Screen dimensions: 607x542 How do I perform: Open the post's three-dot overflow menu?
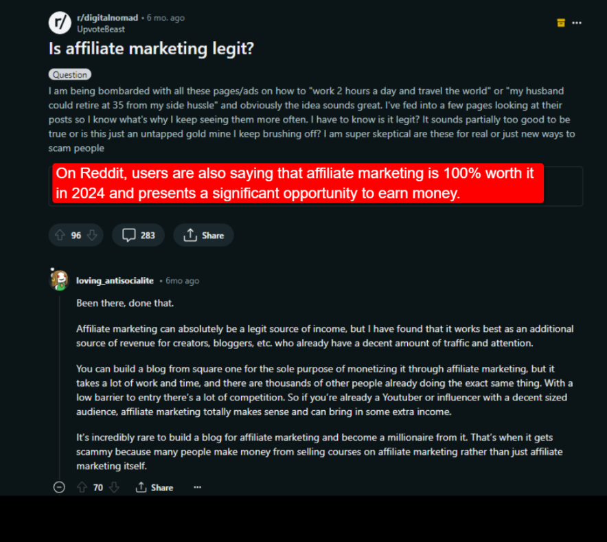(x=577, y=23)
